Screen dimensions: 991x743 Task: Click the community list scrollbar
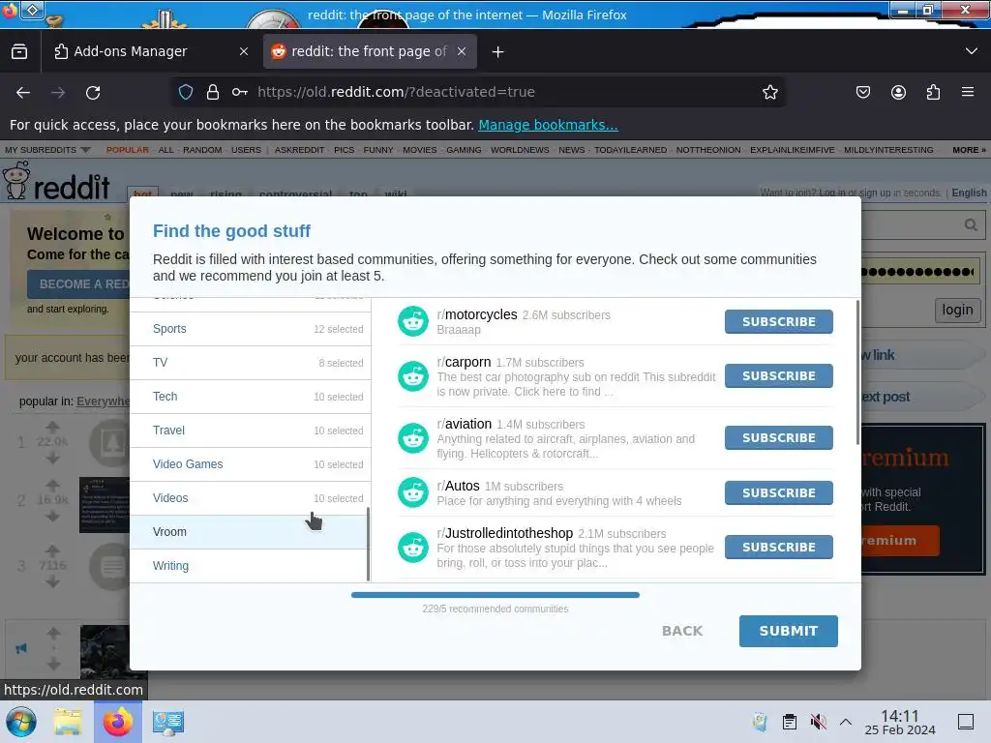857,372
